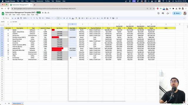
Task: Open the Tools menu
Action: (33, 15)
